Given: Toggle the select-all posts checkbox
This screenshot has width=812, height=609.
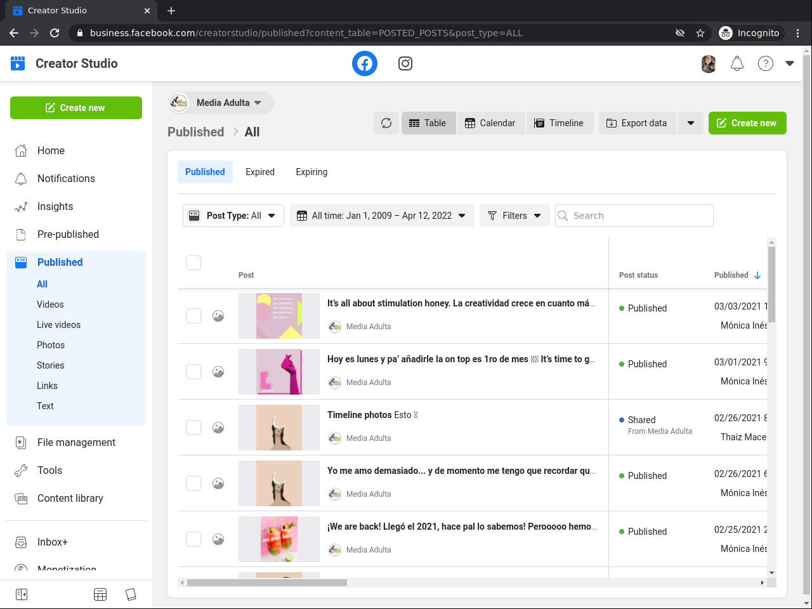Looking at the screenshot, I should point(193,263).
